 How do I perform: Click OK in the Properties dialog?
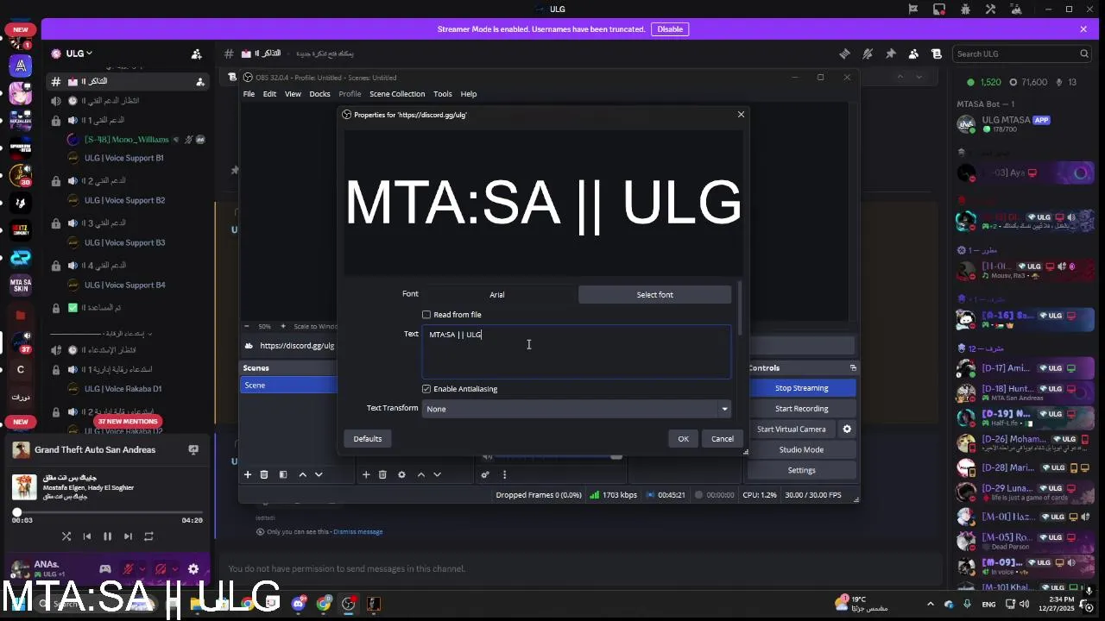click(x=683, y=439)
